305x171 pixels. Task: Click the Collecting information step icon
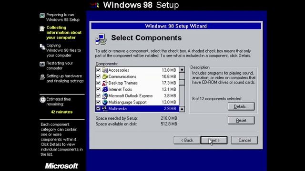42,28
